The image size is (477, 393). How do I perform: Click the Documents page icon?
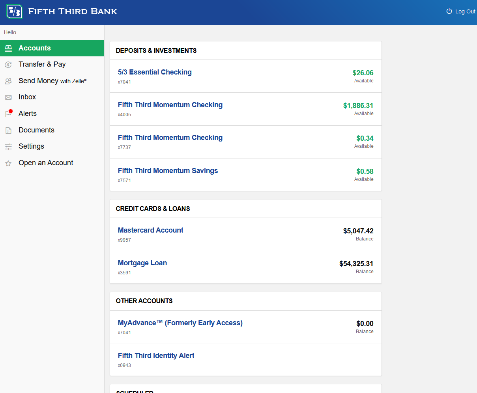[8, 130]
